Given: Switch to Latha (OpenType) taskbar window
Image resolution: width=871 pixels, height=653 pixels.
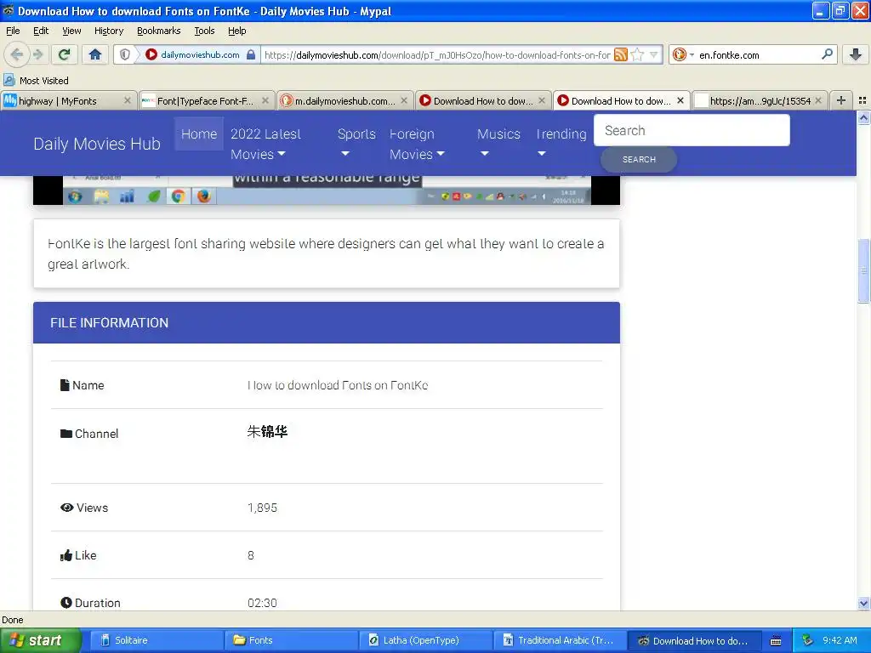Looking at the screenshot, I should pos(425,640).
